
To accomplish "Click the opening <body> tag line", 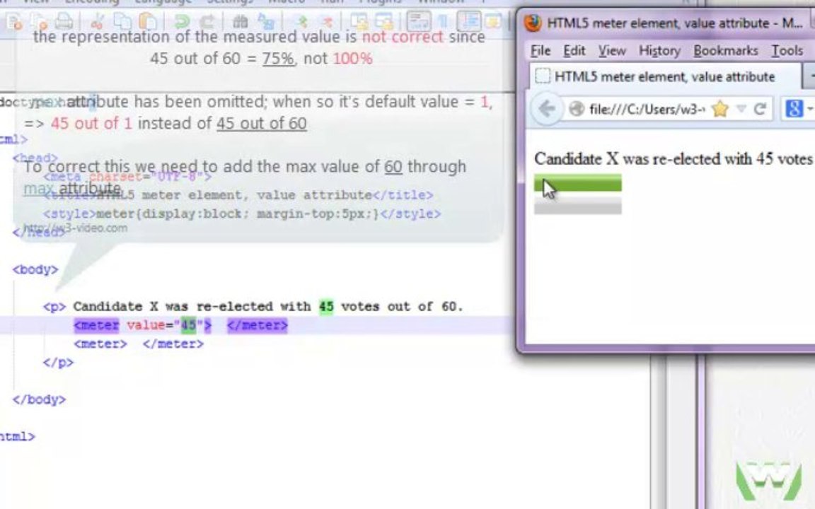I will [35, 269].
